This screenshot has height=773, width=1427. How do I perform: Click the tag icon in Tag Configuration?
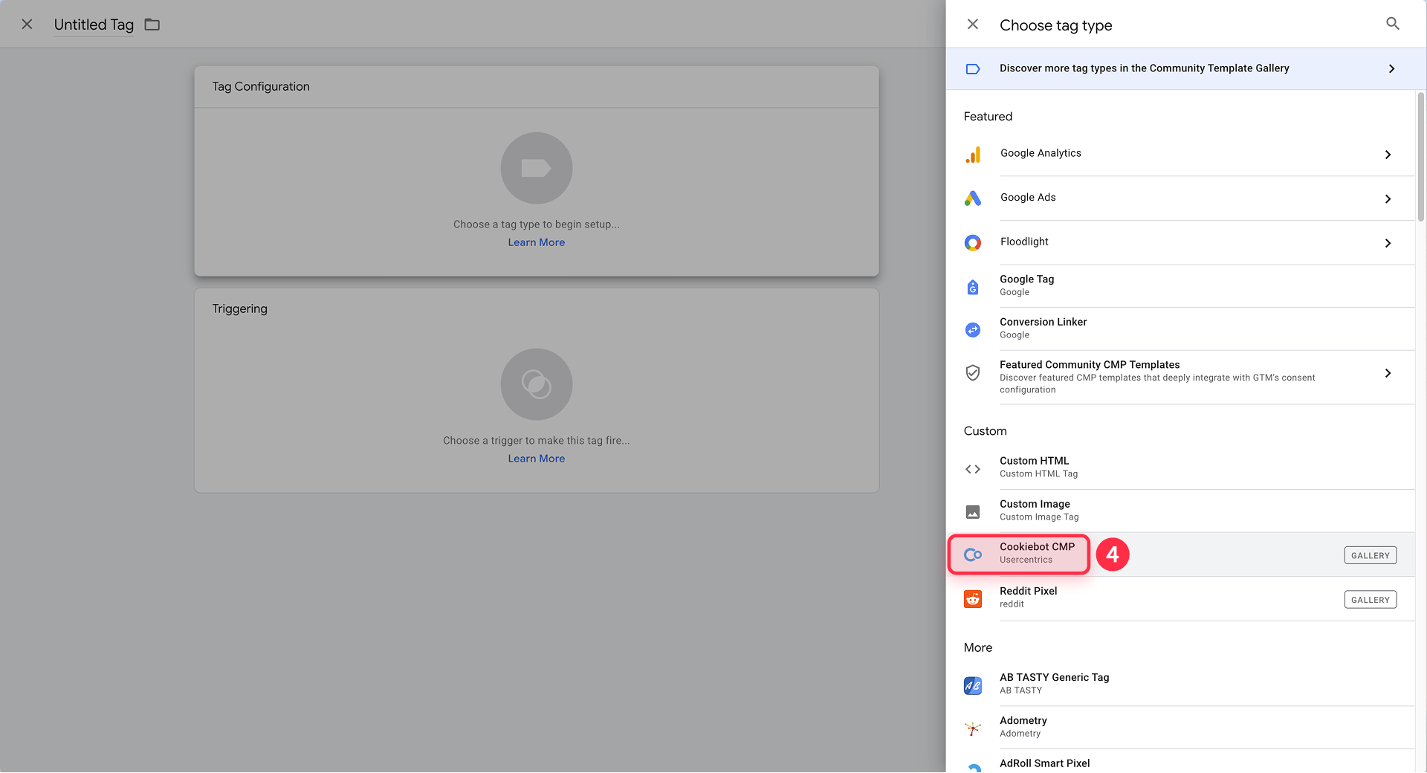[537, 168]
